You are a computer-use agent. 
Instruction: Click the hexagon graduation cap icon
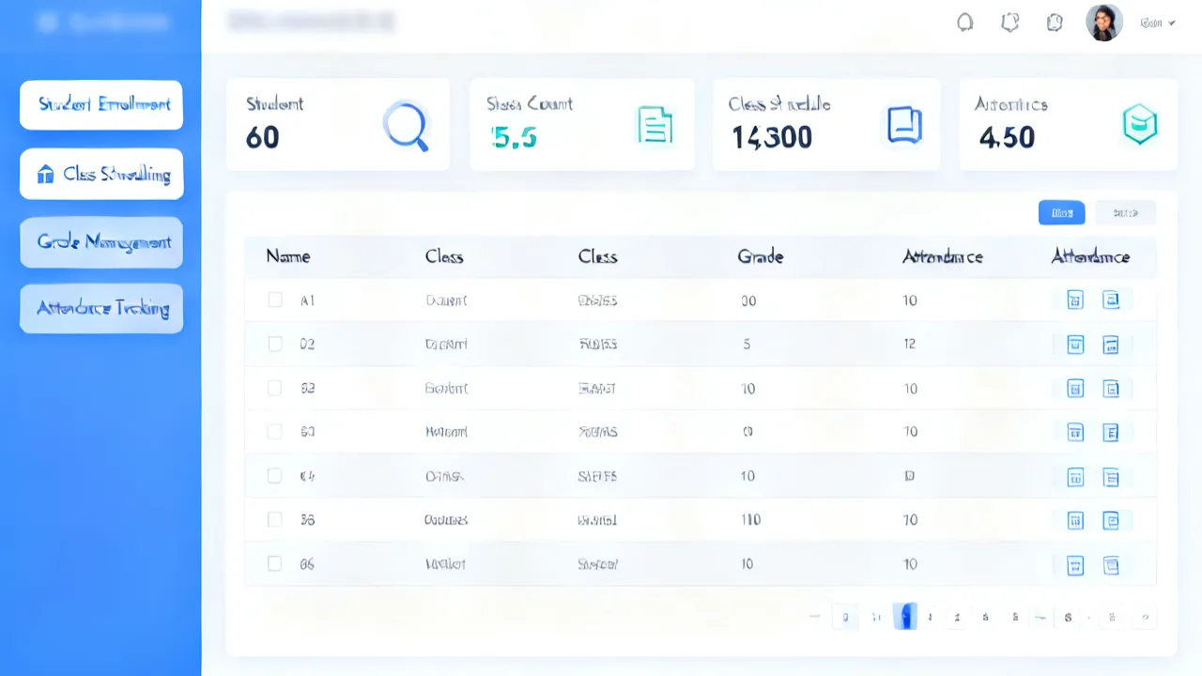(x=1139, y=124)
